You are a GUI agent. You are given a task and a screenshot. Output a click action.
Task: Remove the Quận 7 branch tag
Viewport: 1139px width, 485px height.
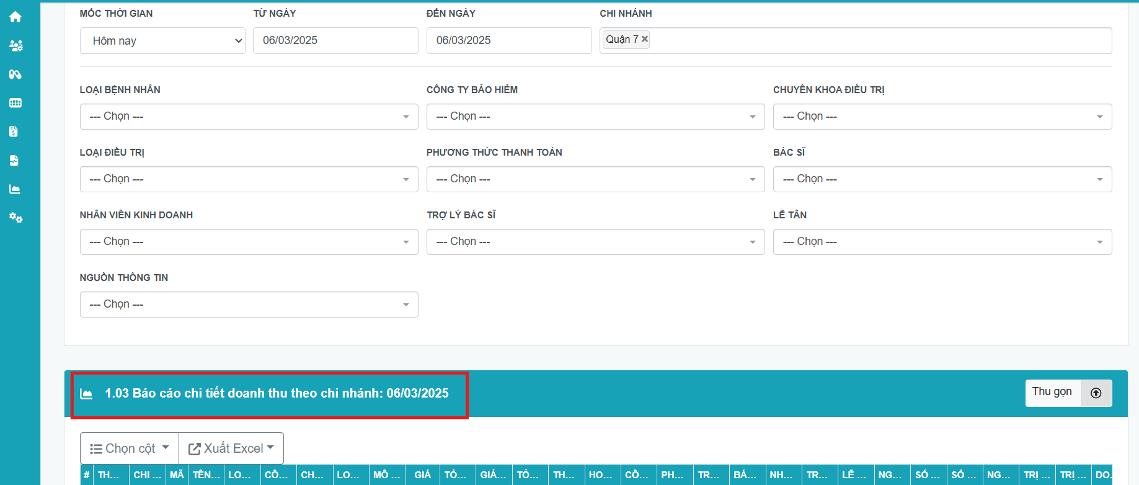tap(645, 39)
